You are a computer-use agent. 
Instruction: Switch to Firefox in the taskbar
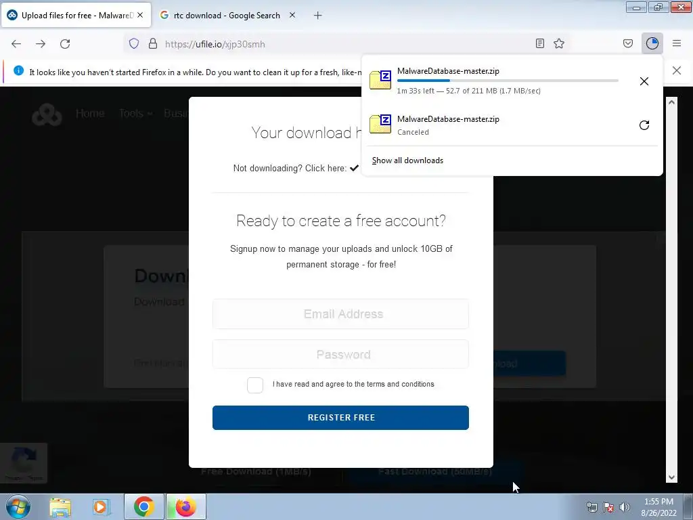tap(186, 506)
